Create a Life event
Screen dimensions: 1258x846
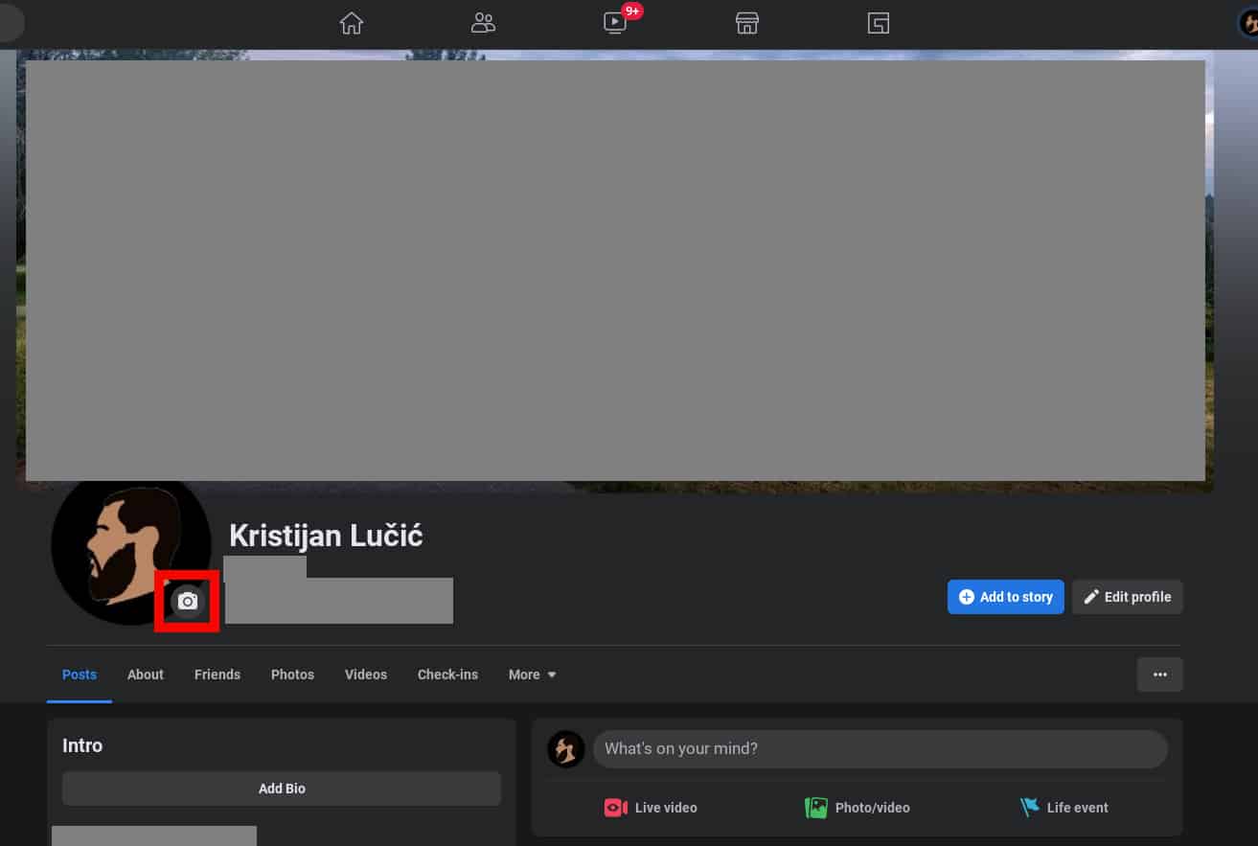tap(1064, 808)
